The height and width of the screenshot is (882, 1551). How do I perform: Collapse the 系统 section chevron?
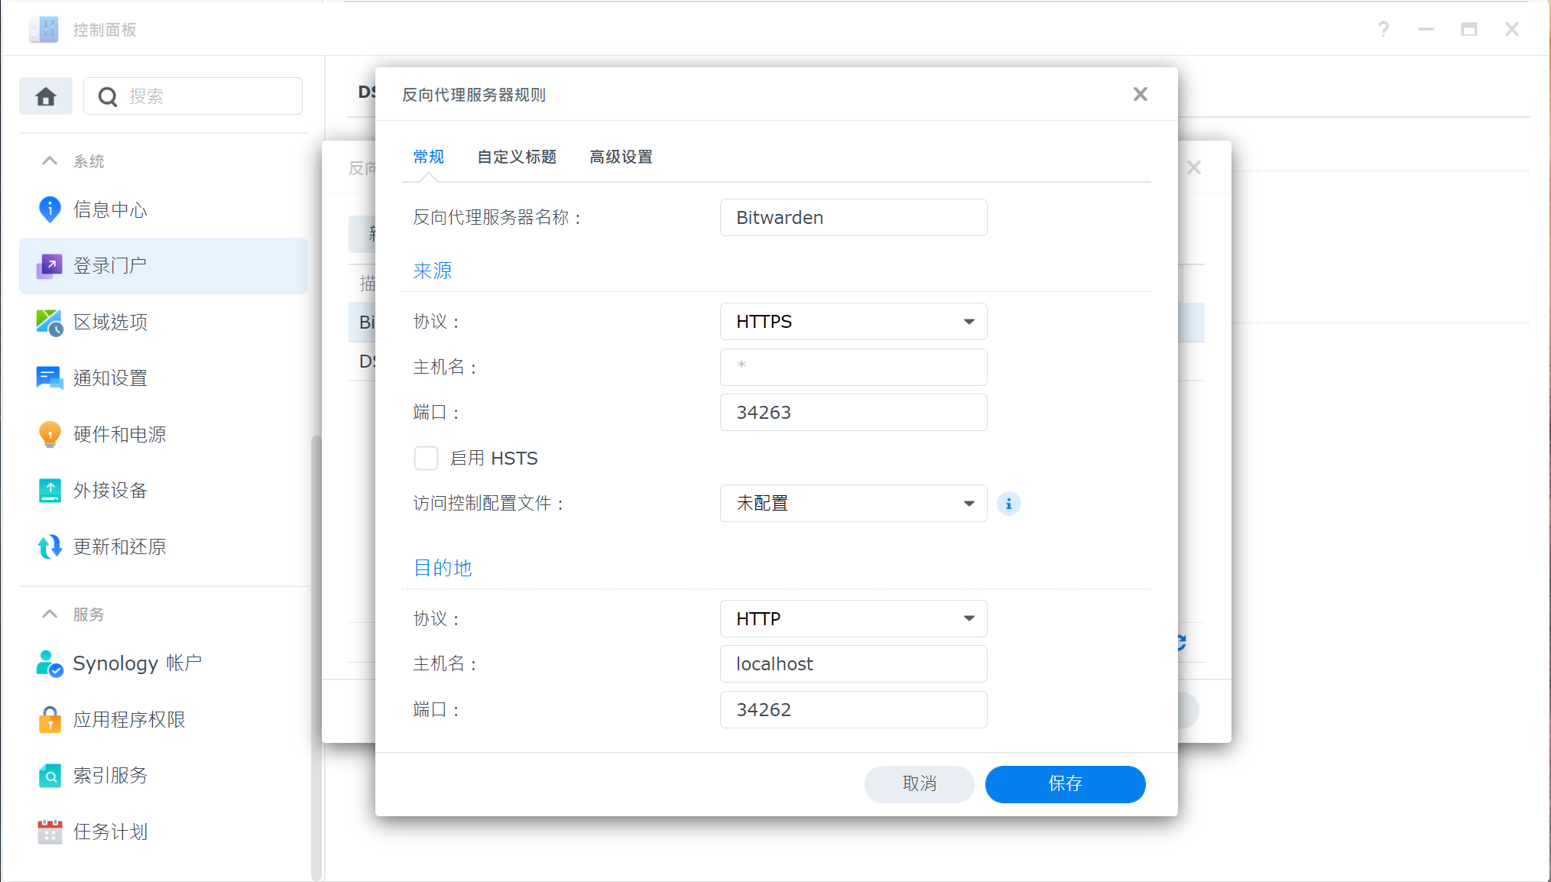50,161
